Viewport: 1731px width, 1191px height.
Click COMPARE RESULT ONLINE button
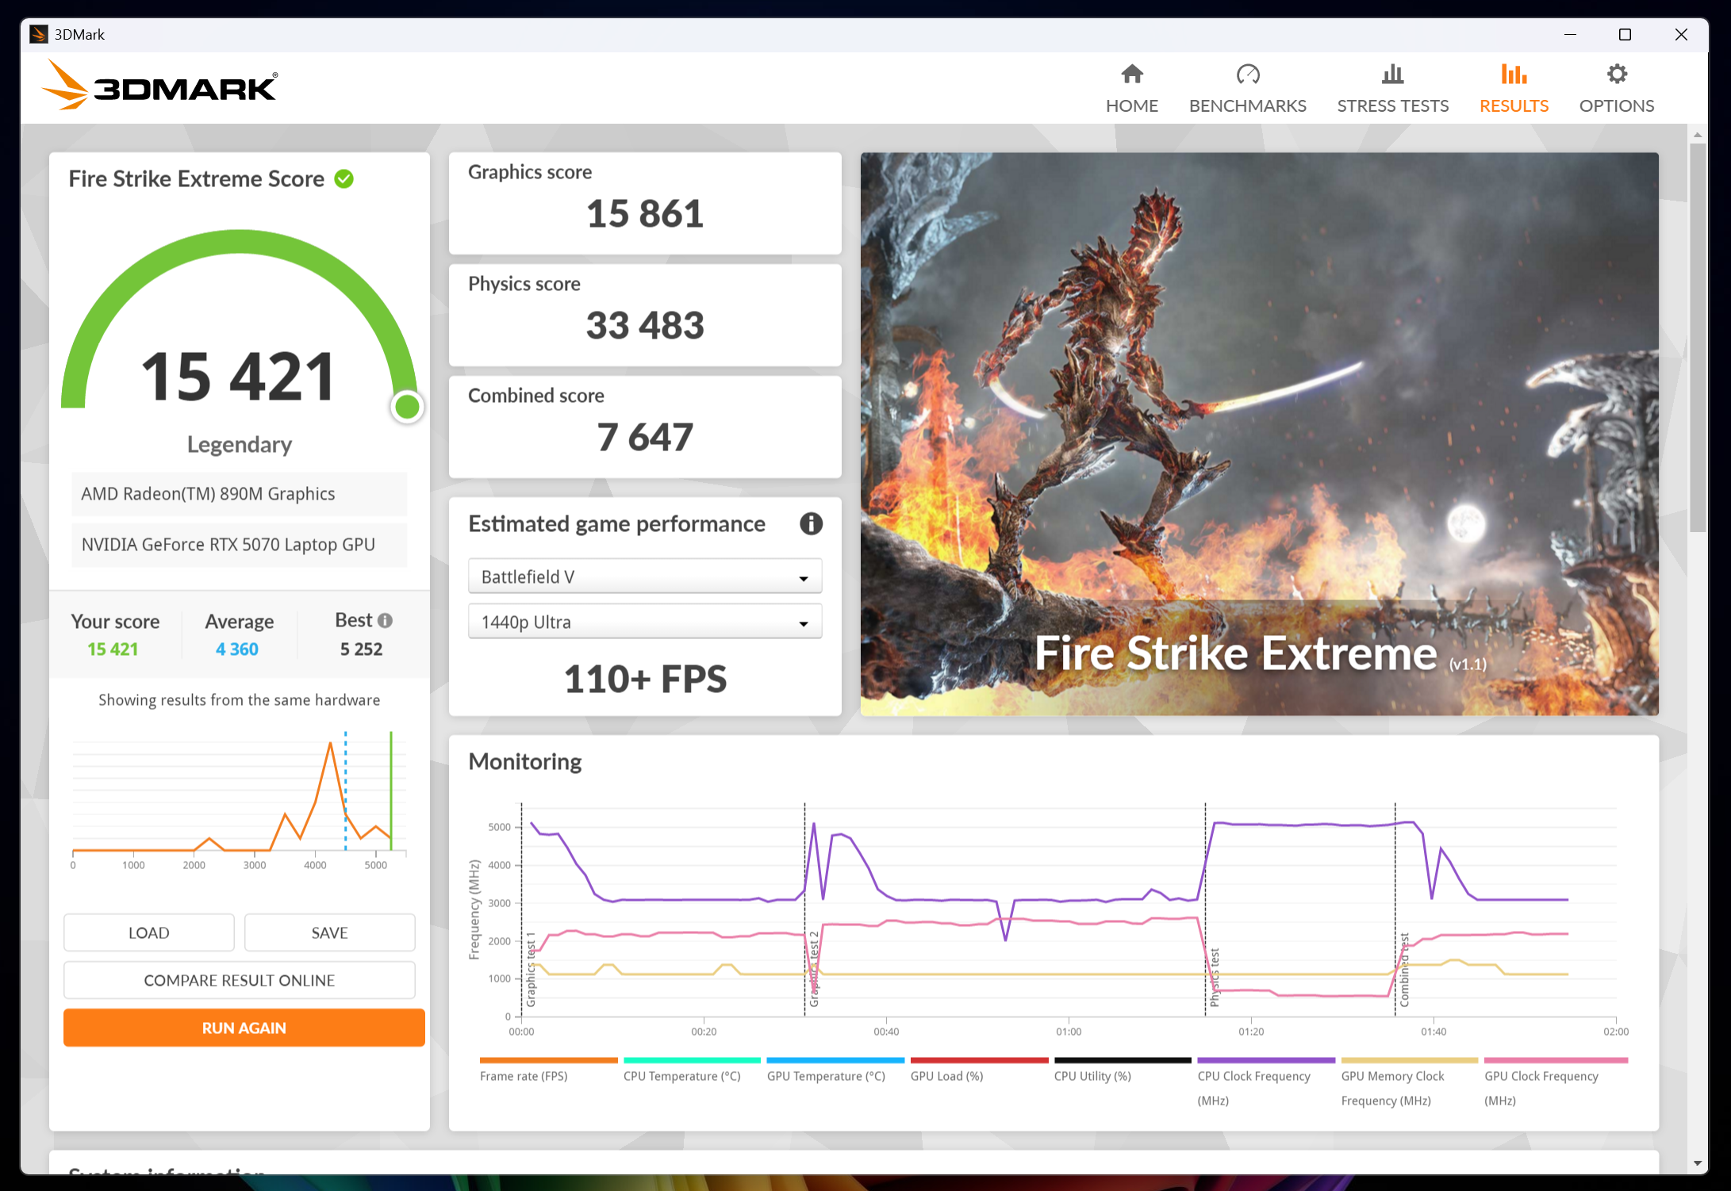(x=240, y=980)
